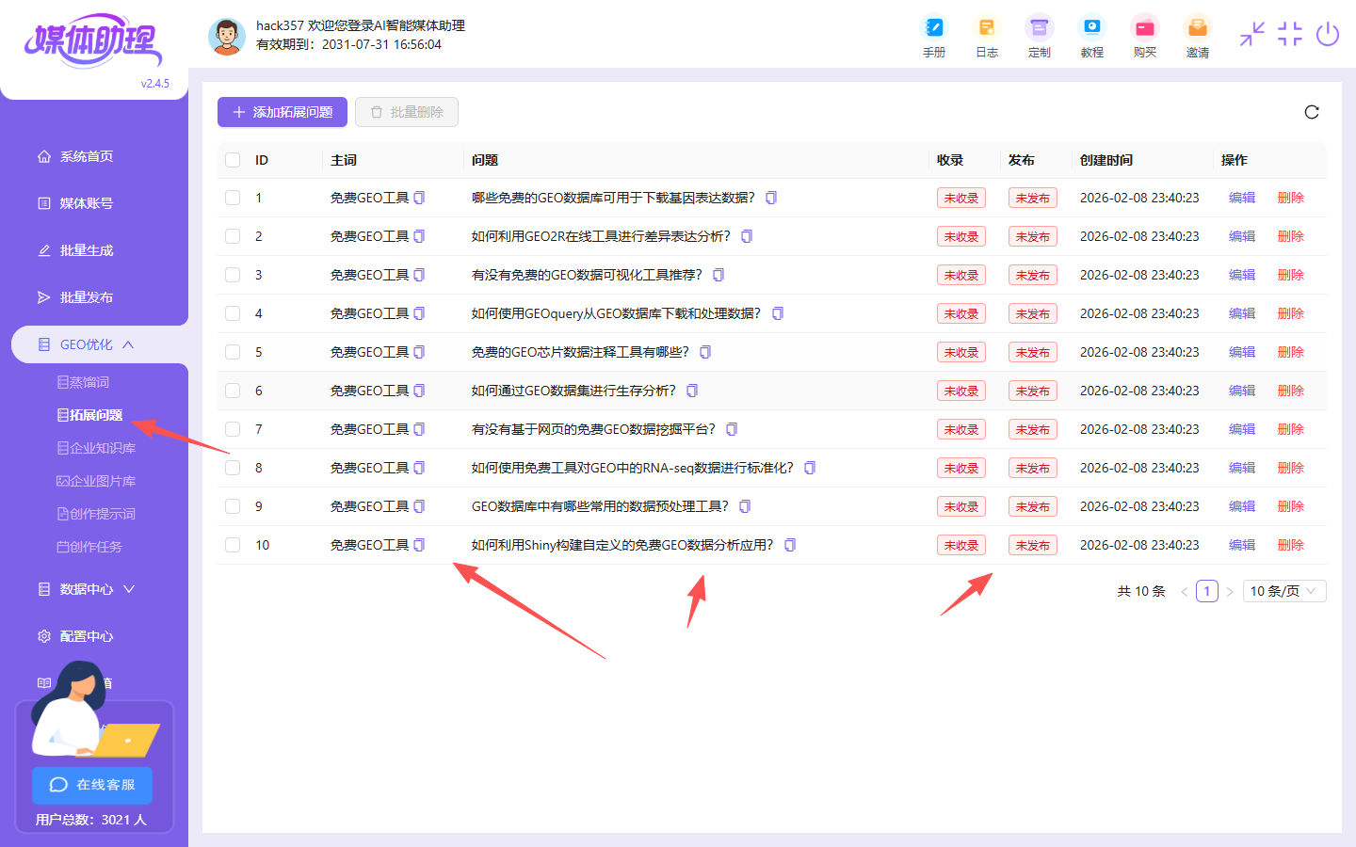
Task: Tick the checkbox for row ID 1
Action: point(233,198)
